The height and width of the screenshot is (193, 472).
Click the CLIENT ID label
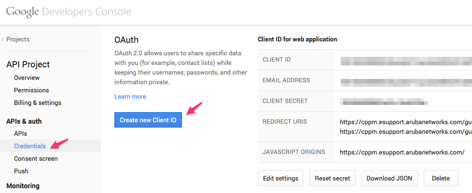click(277, 59)
